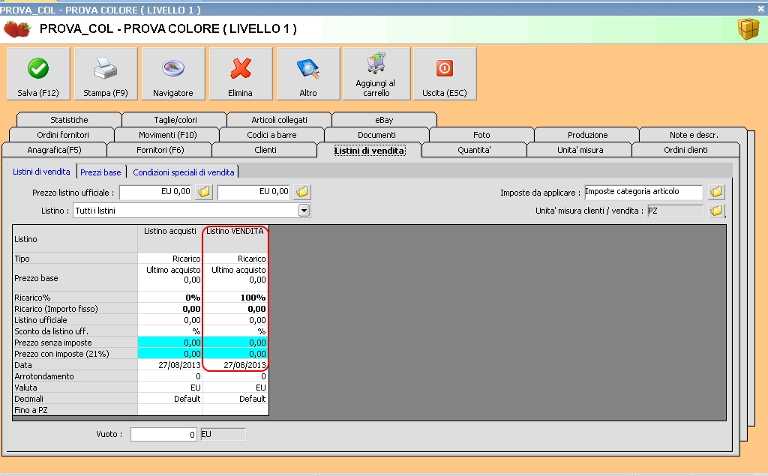Select the Listini di vendita main tab

[369, 151]
